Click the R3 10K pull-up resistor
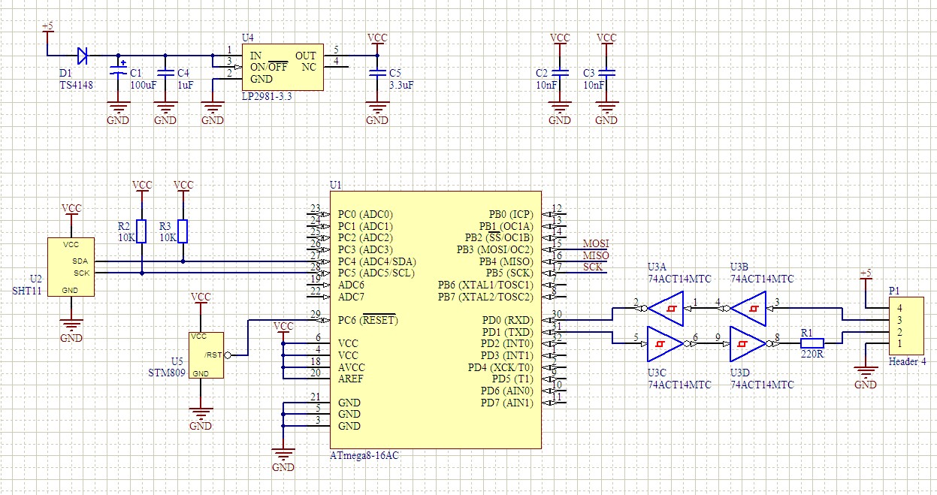 tap(183, 232)
